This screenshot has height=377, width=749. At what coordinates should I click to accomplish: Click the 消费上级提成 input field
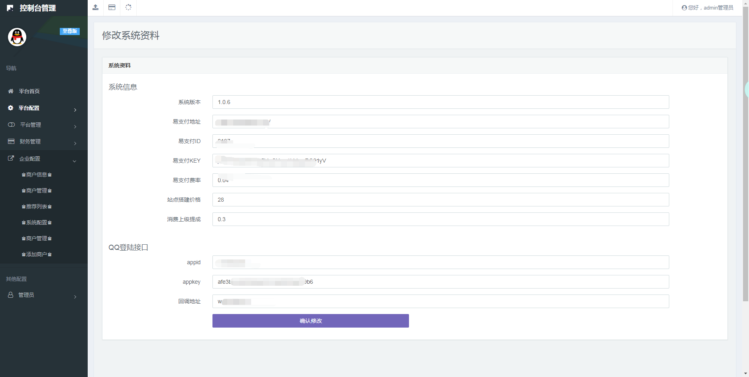point(440,219)
